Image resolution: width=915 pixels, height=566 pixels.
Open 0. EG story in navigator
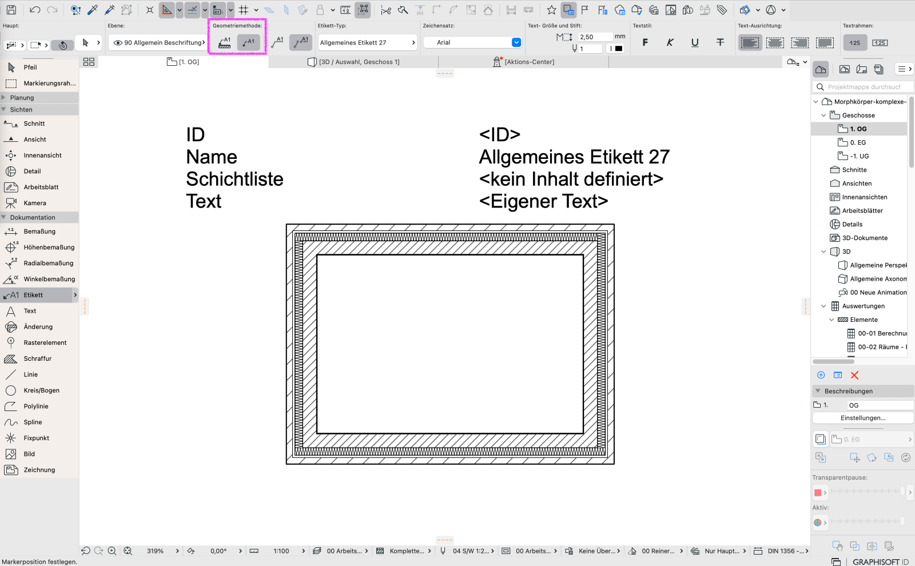tap(858, 142)
